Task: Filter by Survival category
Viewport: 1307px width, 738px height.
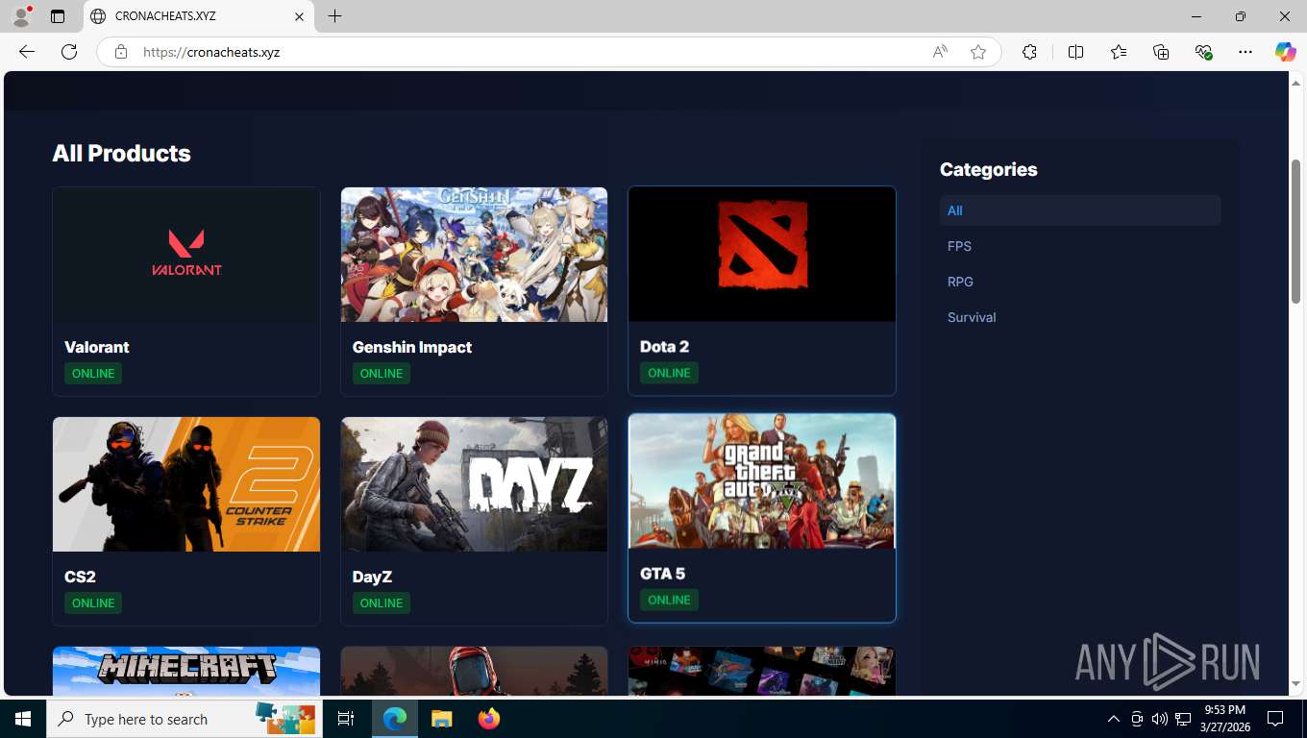Action: point(972,317)
